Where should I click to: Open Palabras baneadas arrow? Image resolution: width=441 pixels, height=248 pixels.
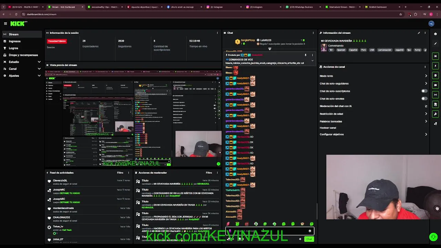[426, 121]
